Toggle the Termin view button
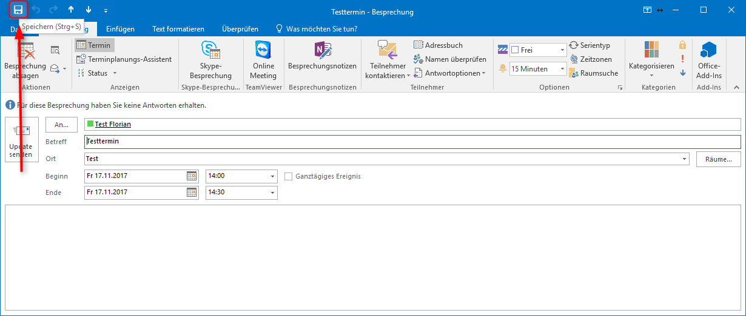 [94, 45]
